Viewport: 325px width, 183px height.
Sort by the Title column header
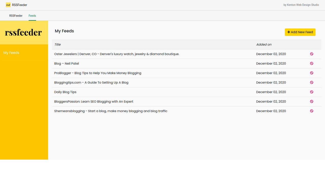(x=57, y=44)
